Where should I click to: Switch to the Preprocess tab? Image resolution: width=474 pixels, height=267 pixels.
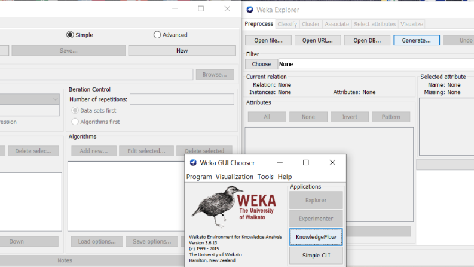pos(259,23)
